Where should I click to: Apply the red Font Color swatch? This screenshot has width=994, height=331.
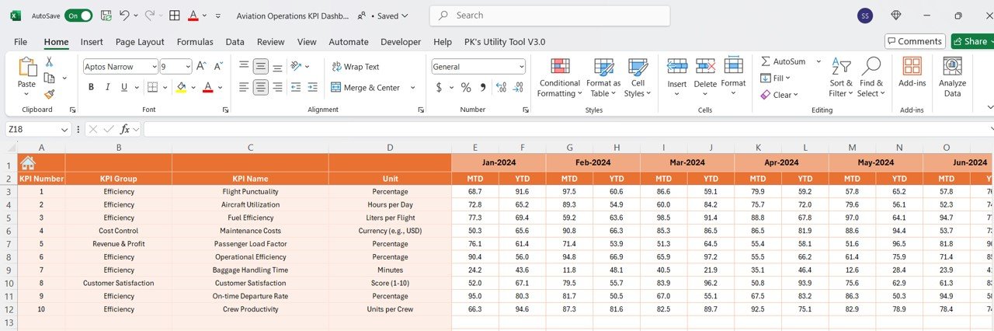tap(207, 87)
